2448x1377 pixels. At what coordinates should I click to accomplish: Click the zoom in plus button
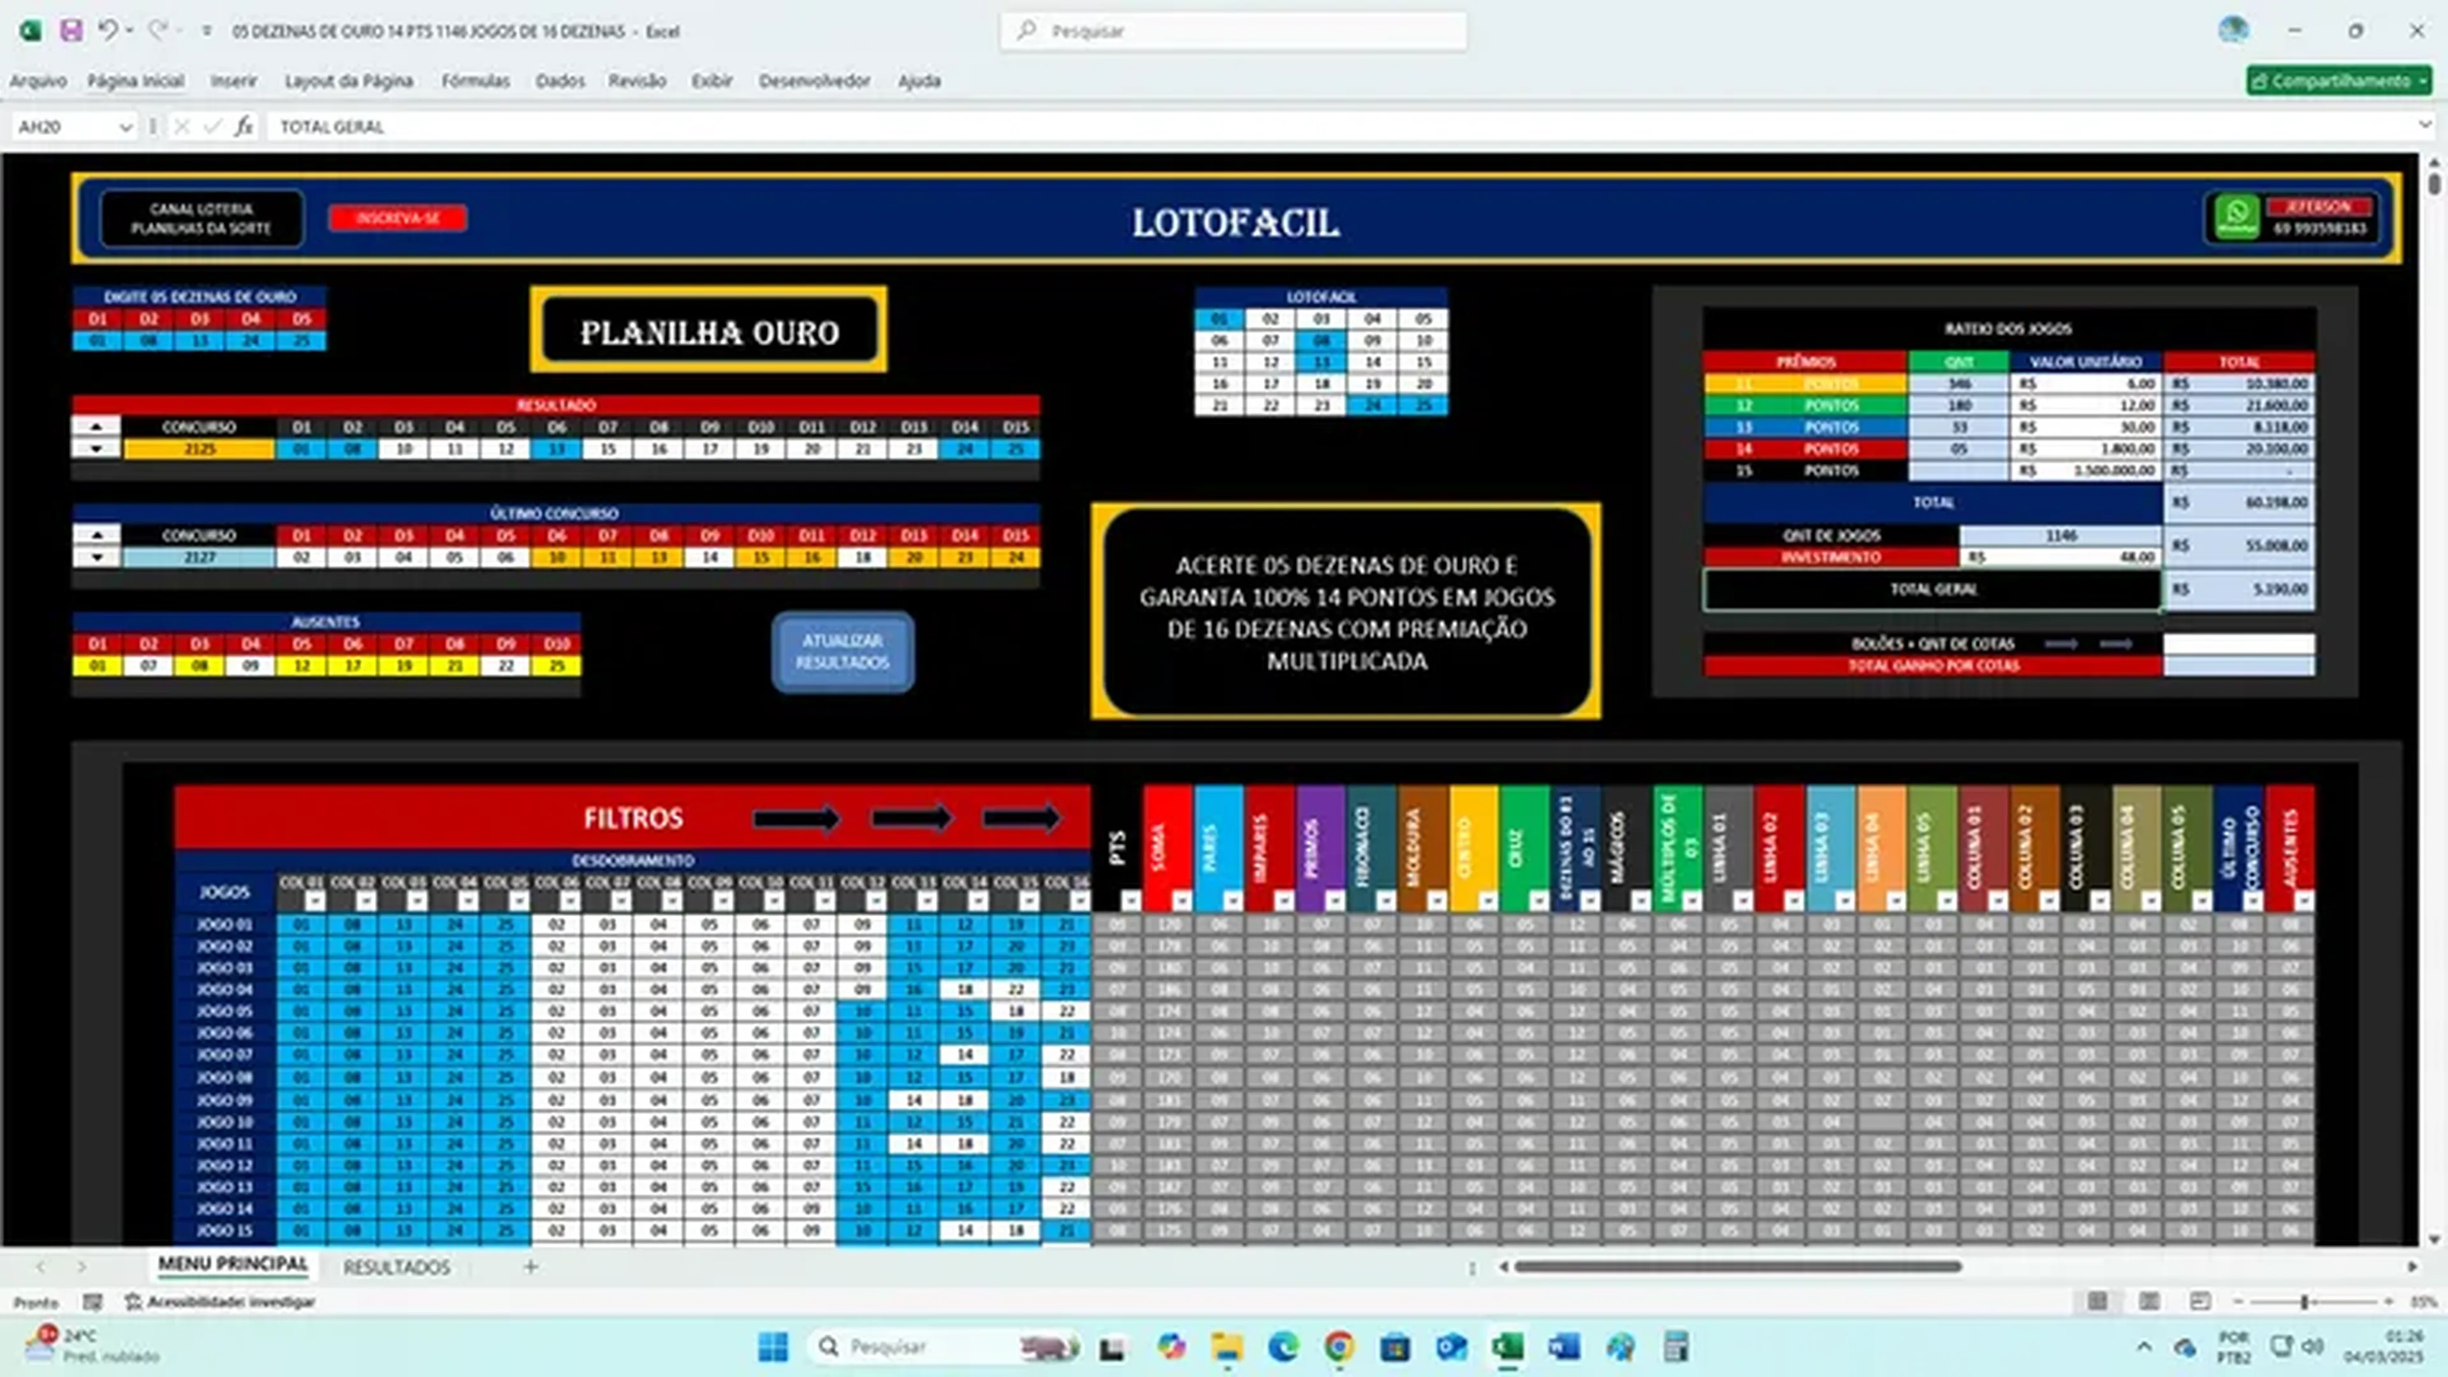[x=2389, y=1302]
